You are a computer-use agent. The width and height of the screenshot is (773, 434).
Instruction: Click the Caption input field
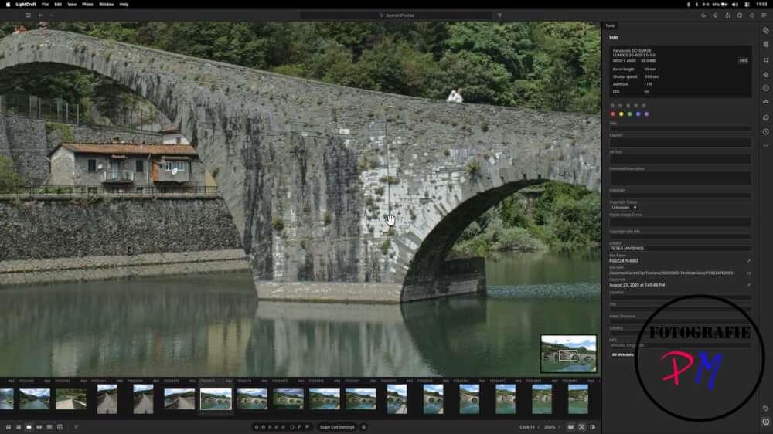pos(680,142)
